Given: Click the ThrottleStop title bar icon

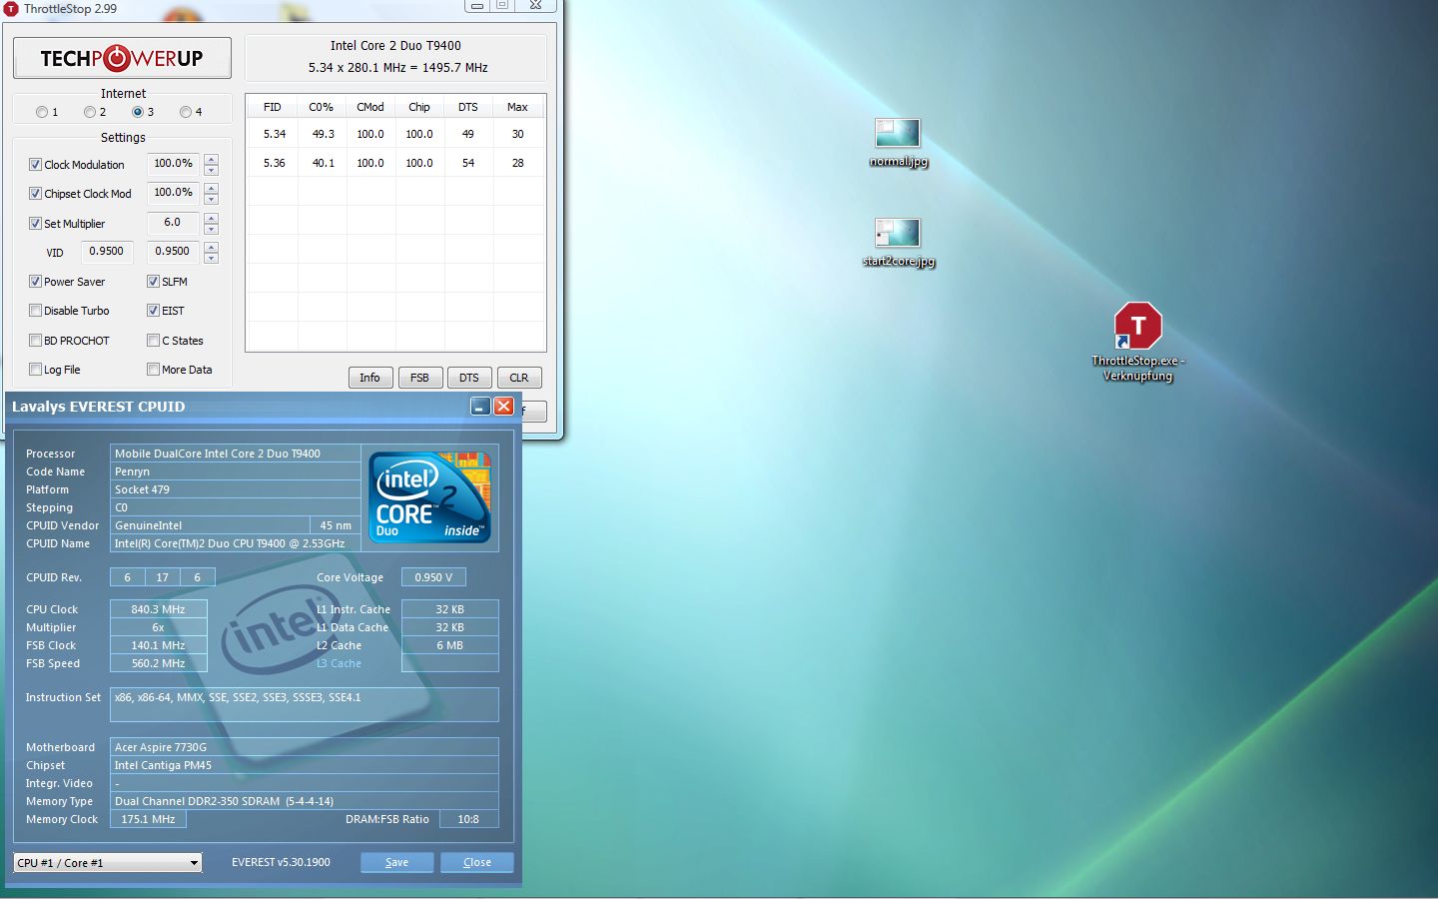Looking at the screenshot, I should tap(11, 8).
